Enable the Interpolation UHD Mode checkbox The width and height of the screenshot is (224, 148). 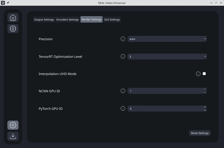[204, 74]
